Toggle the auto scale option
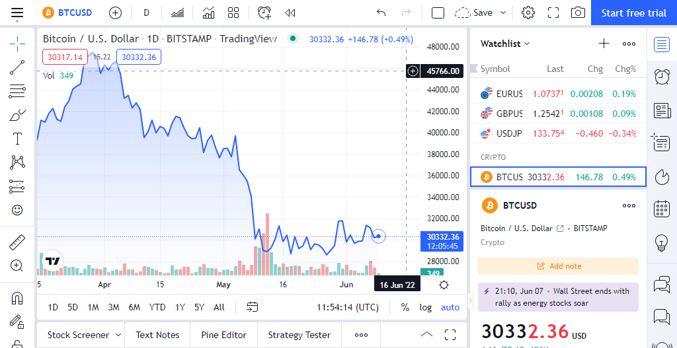677x348 pixels. click(450, 307)
